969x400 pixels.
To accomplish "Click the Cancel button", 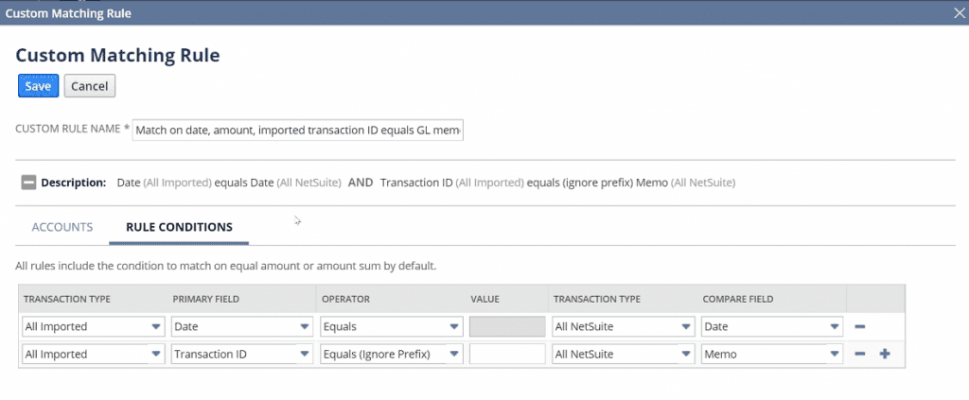I will 90,86.
